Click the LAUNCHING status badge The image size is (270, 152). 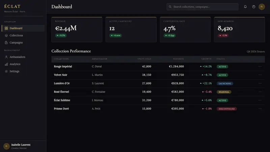225,83
